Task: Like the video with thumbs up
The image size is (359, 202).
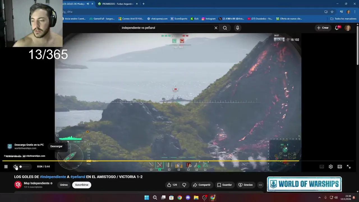Action: (x=172, y=185)
